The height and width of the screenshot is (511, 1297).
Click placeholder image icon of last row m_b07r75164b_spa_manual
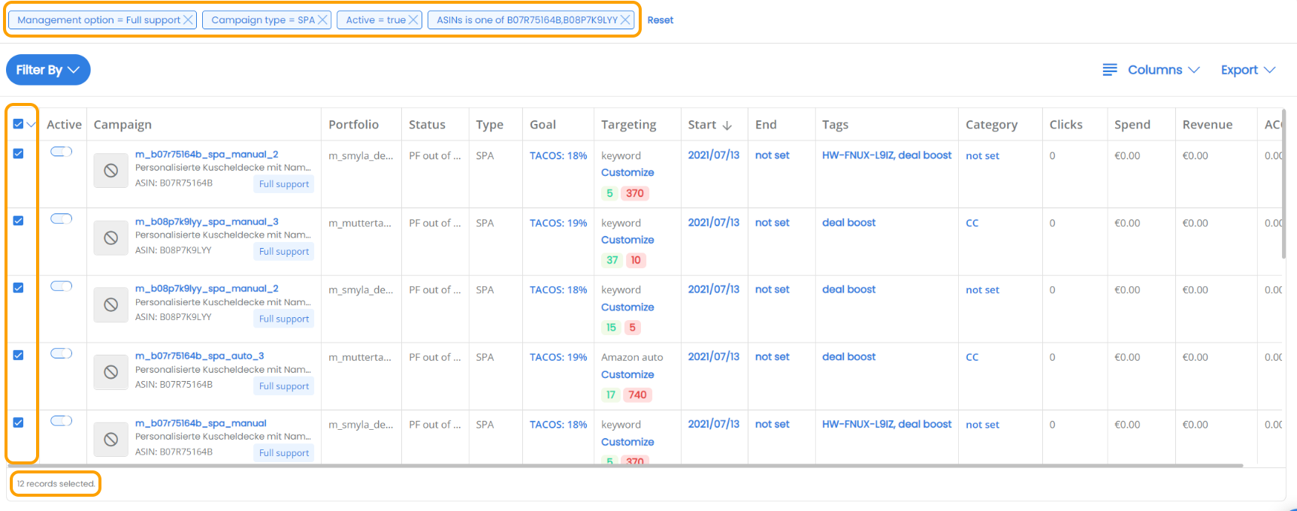[x=110, y=439]
